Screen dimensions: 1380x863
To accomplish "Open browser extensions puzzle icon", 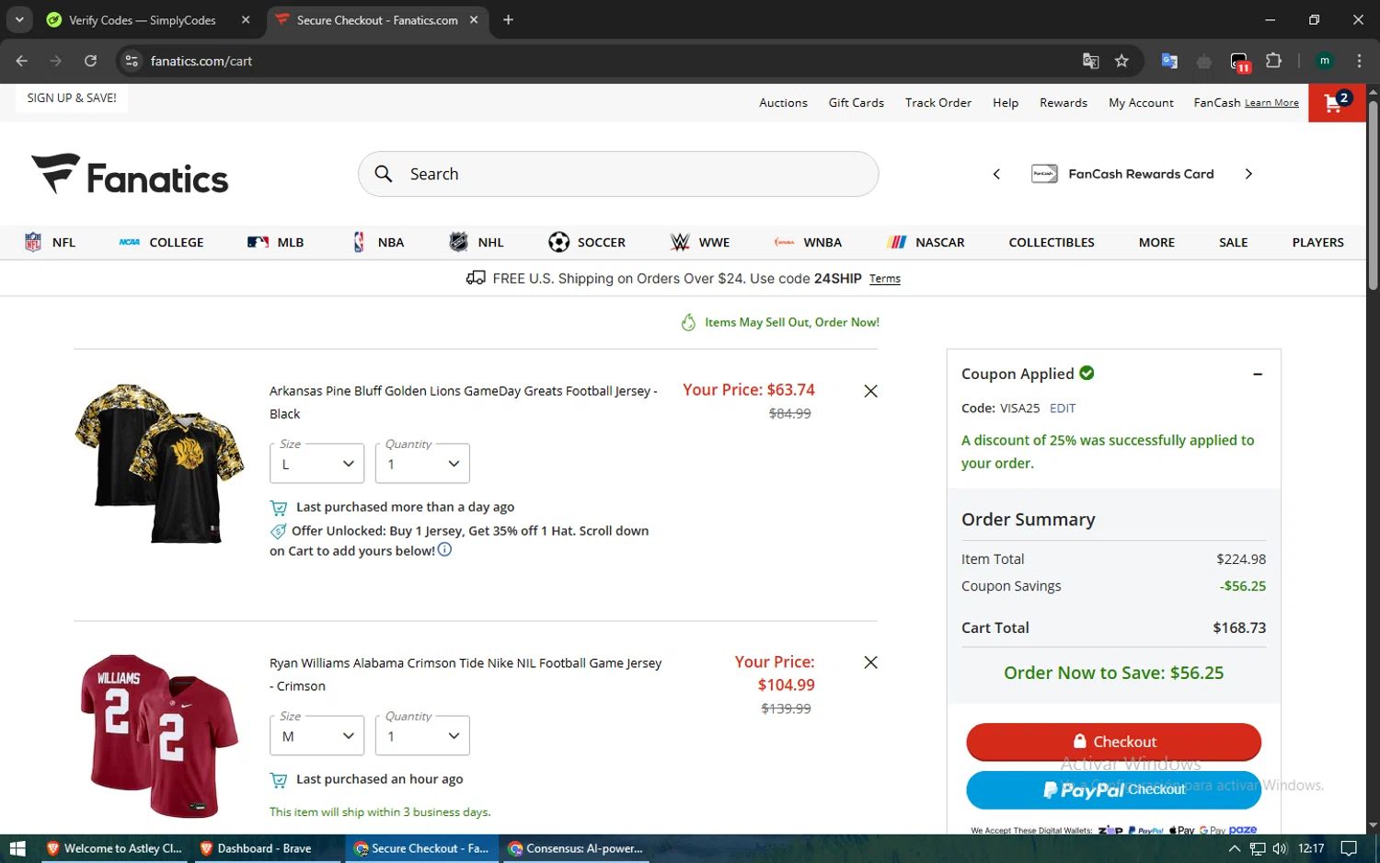I will [1273, 61].
